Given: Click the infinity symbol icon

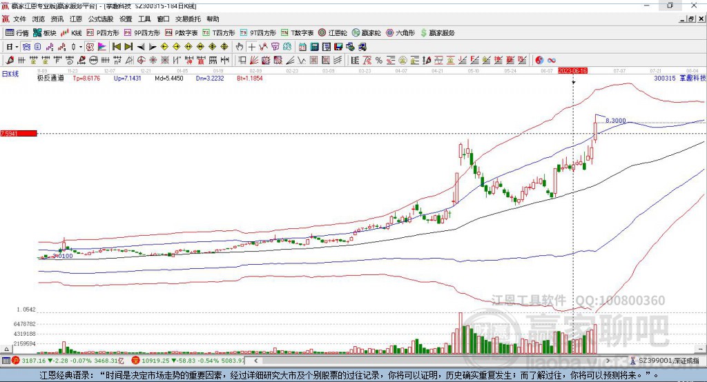Looking at the screenshot, I should pos(552,60).
